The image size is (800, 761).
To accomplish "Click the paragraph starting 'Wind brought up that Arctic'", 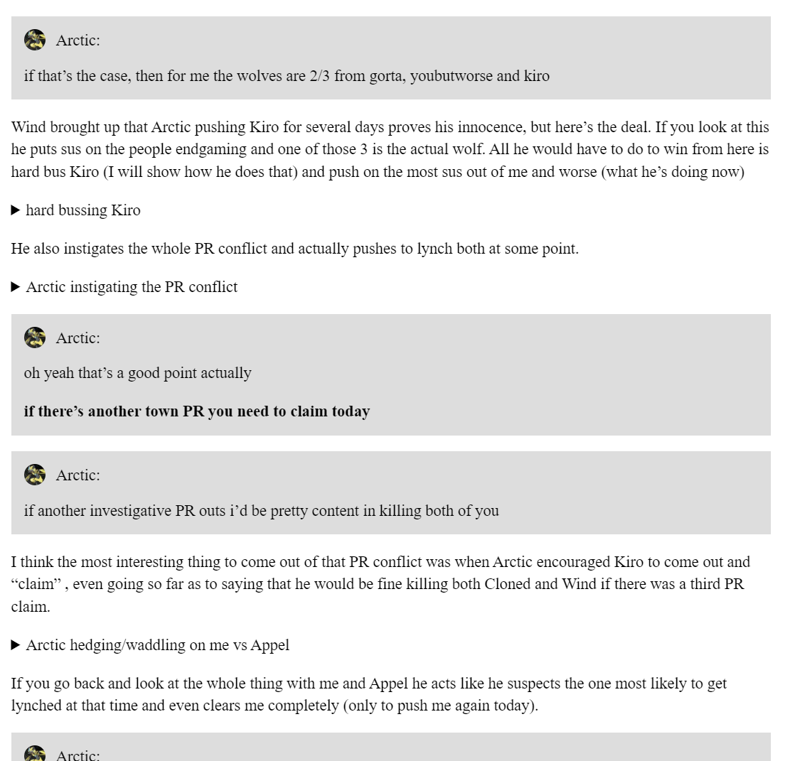I will (x=390, y=149).
